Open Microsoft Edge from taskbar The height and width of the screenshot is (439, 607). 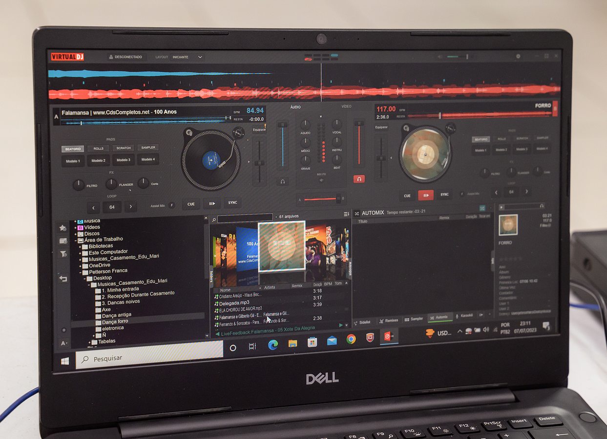pyautogui.click(x=273, y=344)
